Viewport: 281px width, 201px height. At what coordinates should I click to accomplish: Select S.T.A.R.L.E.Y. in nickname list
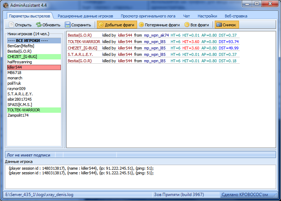[34, 94]
